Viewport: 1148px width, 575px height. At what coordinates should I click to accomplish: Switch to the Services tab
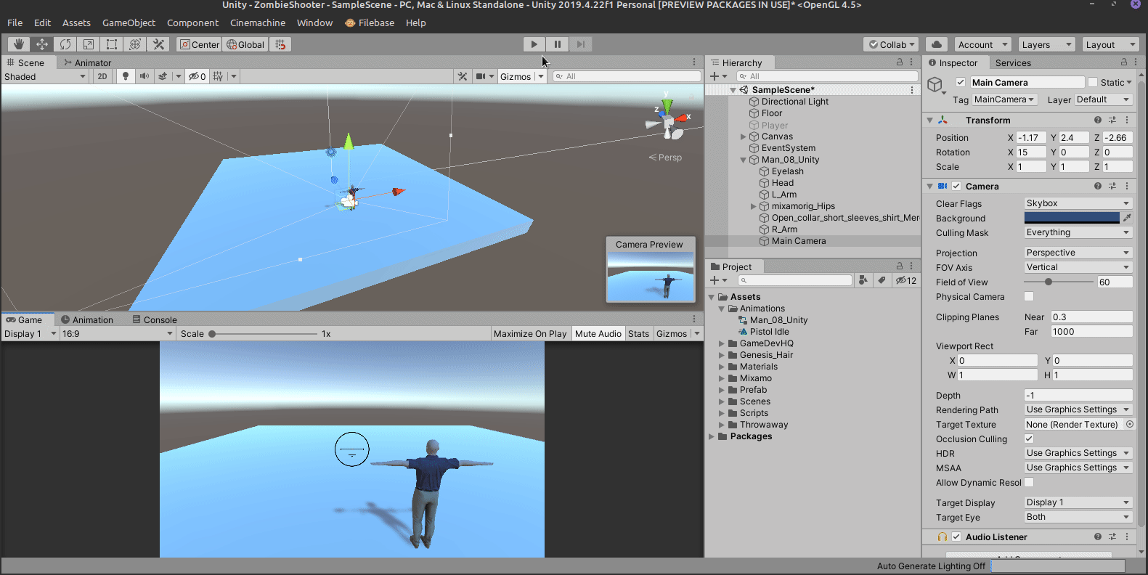tap(1013, 62)
